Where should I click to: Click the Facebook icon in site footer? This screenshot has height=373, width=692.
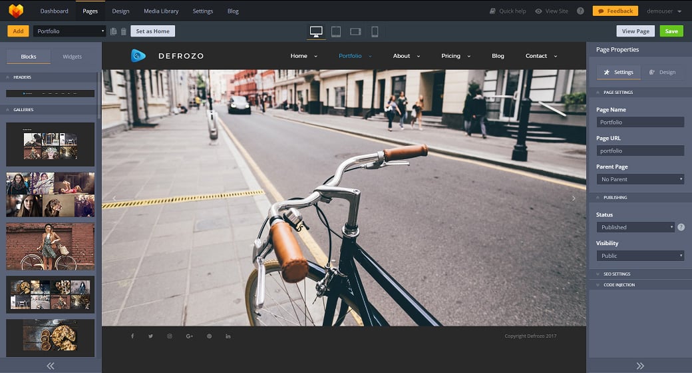point(132,336)
